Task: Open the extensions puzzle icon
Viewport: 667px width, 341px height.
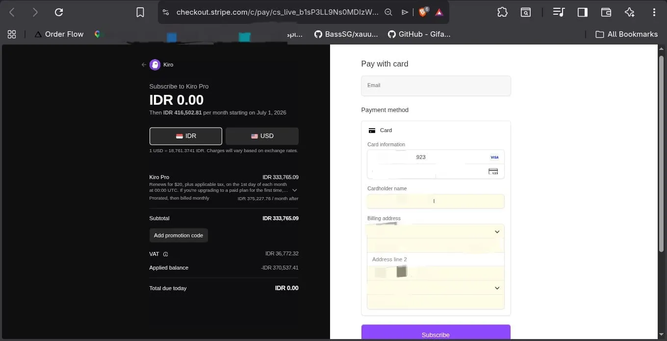Action: click(502, 12)
